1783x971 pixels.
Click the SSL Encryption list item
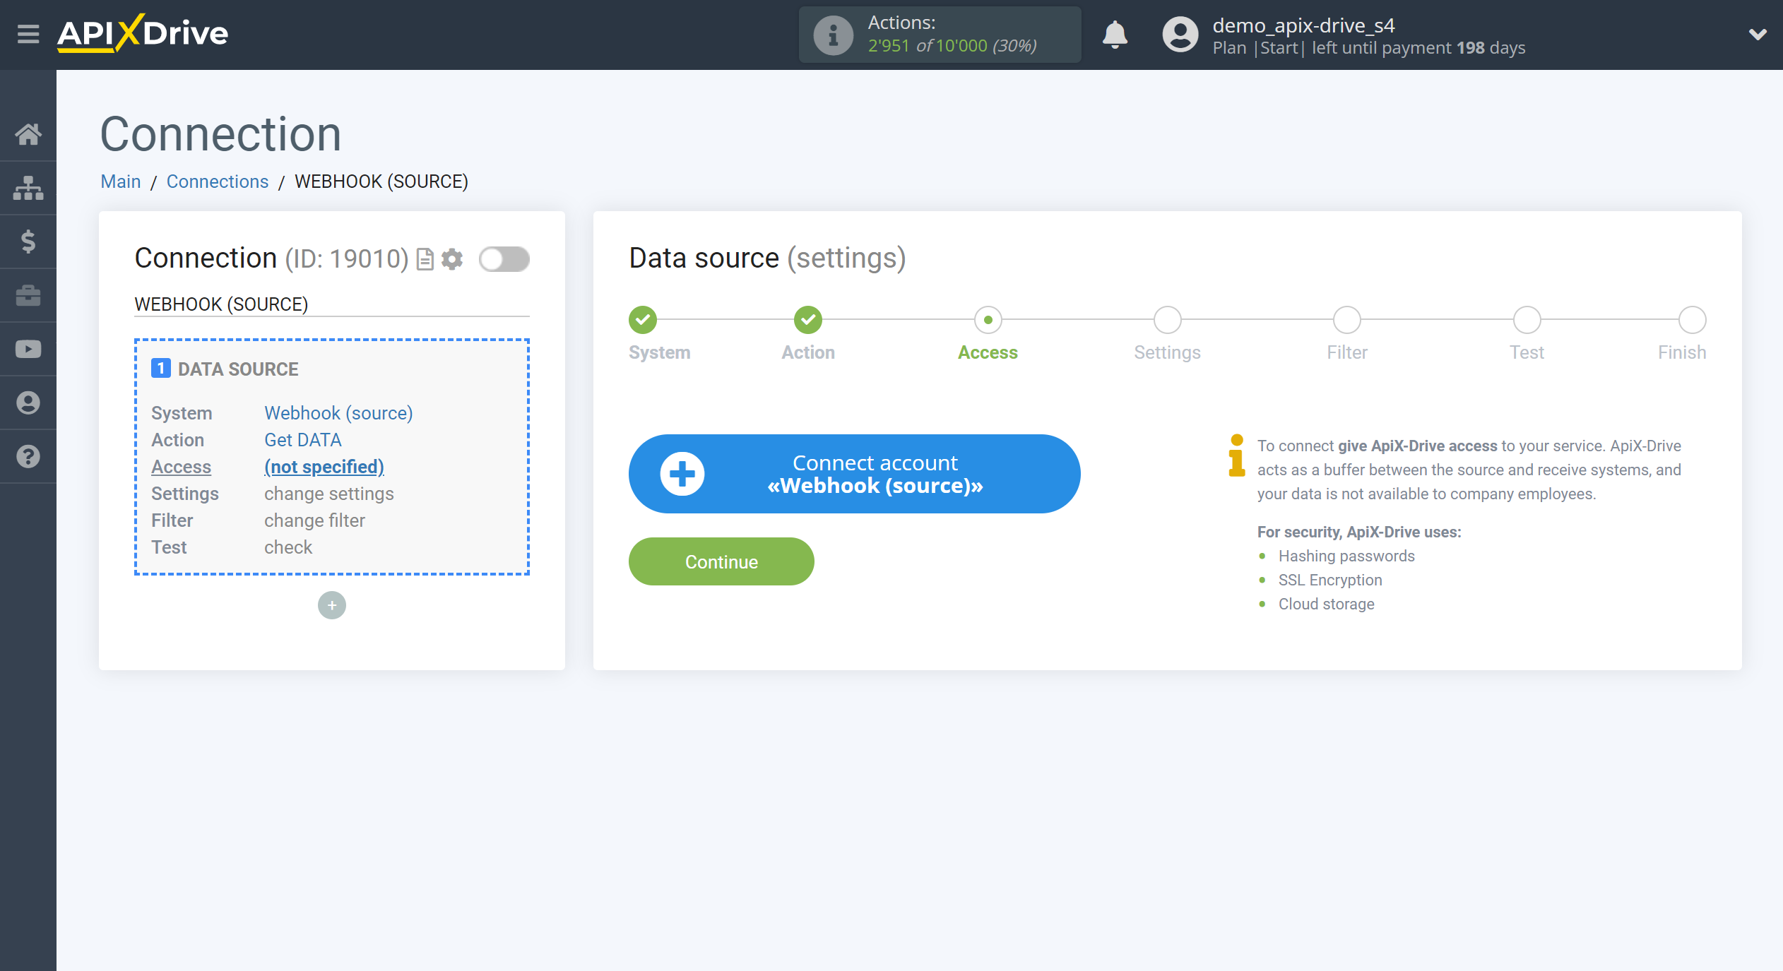1330,580
